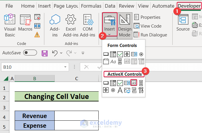The image size is (202, 133).
Task: Select ActiveX spin button
Action: 106,90
